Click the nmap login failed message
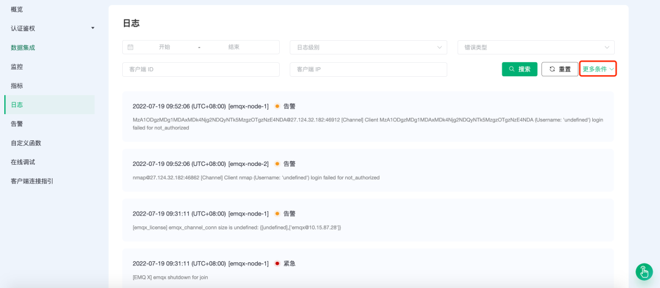 coord(256,178)
